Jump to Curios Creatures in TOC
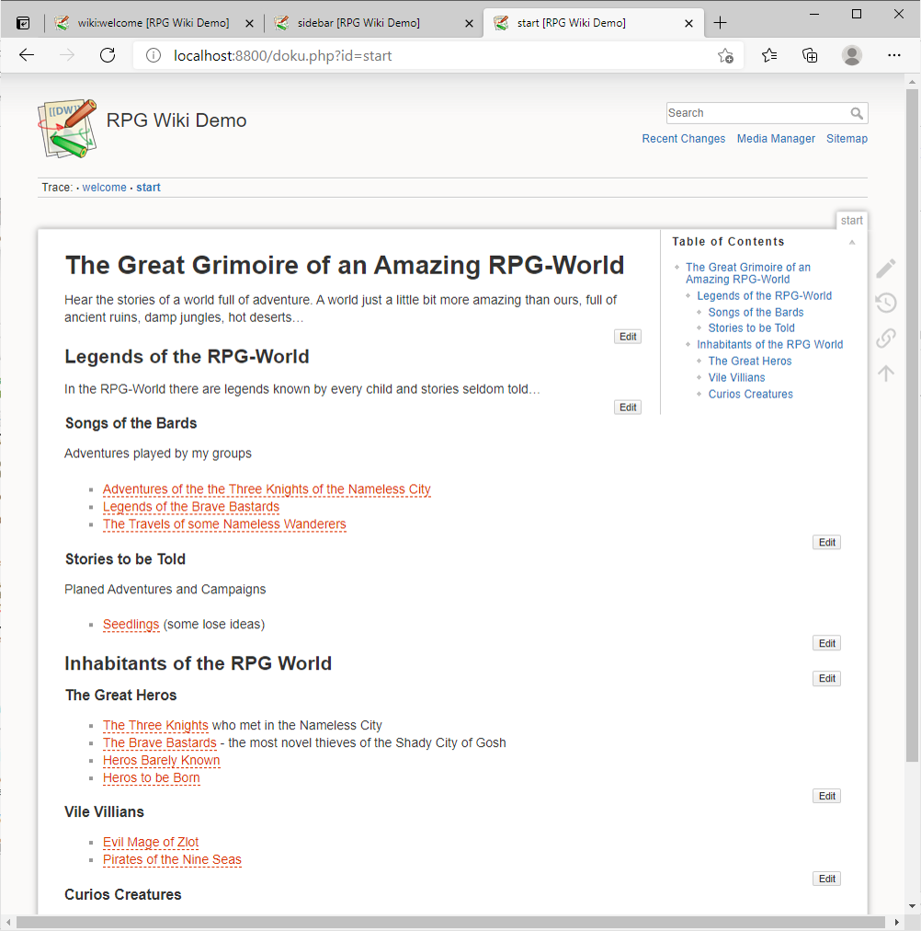Image resolution: width=921 pixels, height=931 pixels. click(750, 395)
